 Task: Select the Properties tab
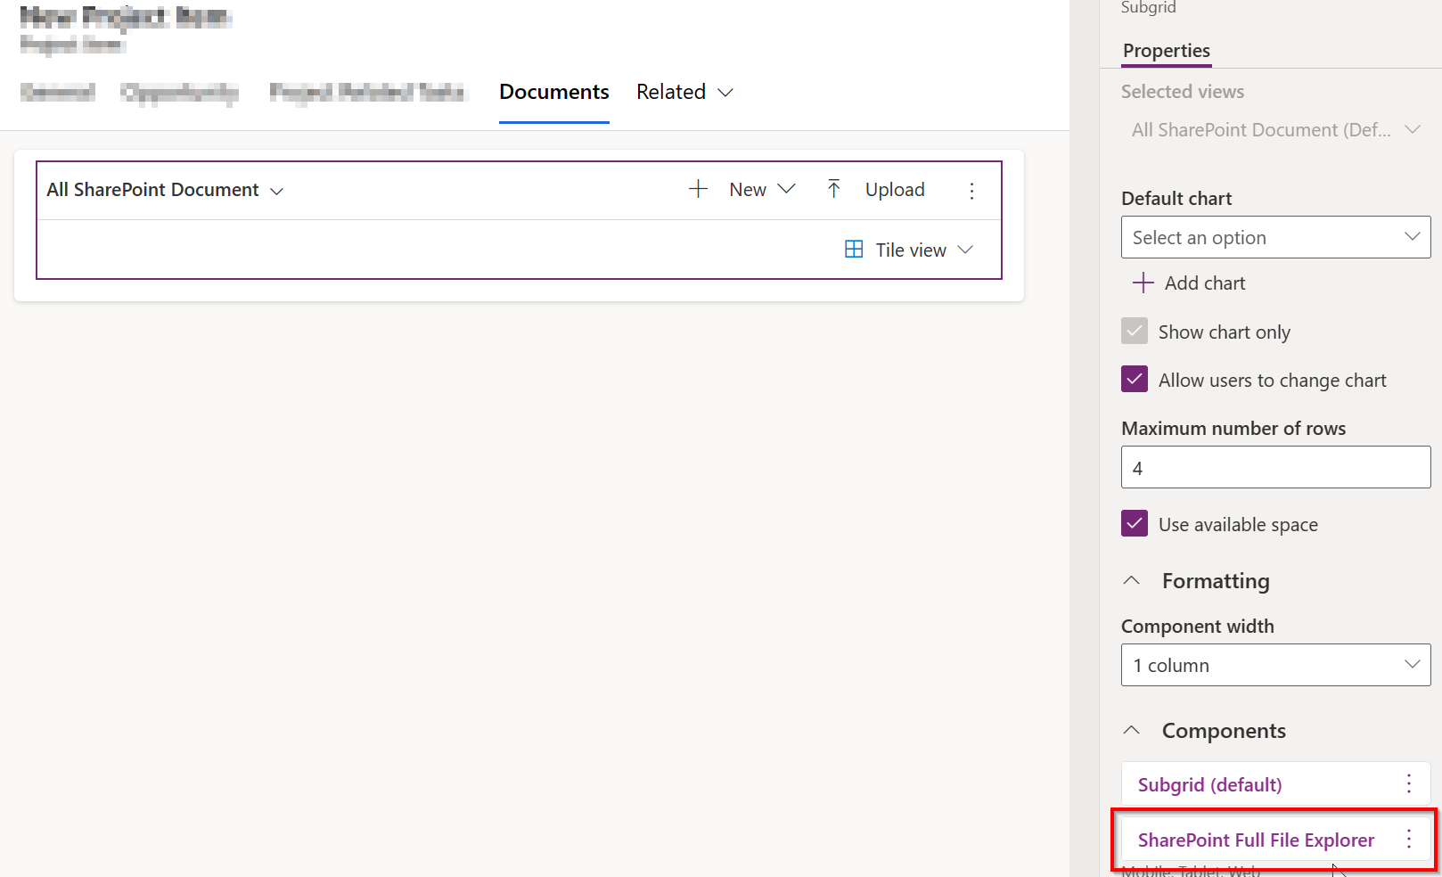[x=1166, y=51]
